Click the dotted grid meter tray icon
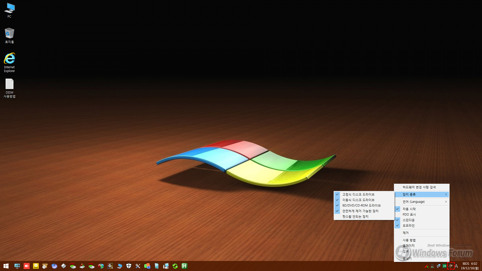 point(432,266)
